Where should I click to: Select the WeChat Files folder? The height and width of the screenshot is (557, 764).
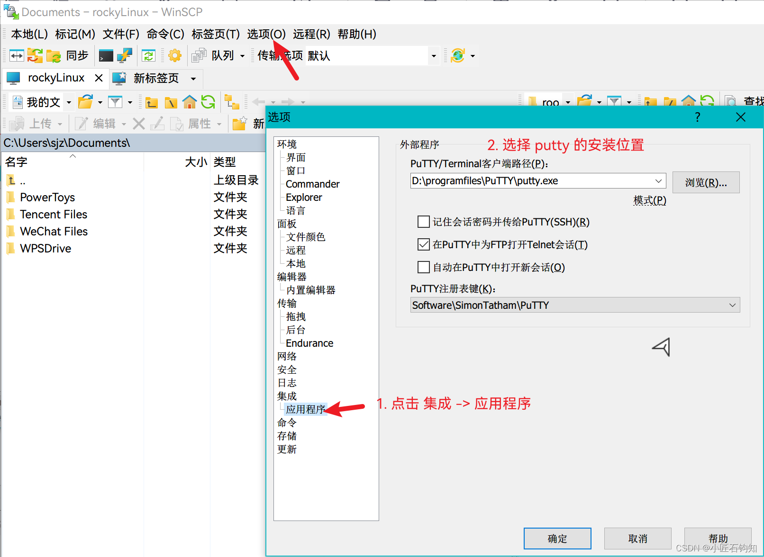tap(54, 231)
